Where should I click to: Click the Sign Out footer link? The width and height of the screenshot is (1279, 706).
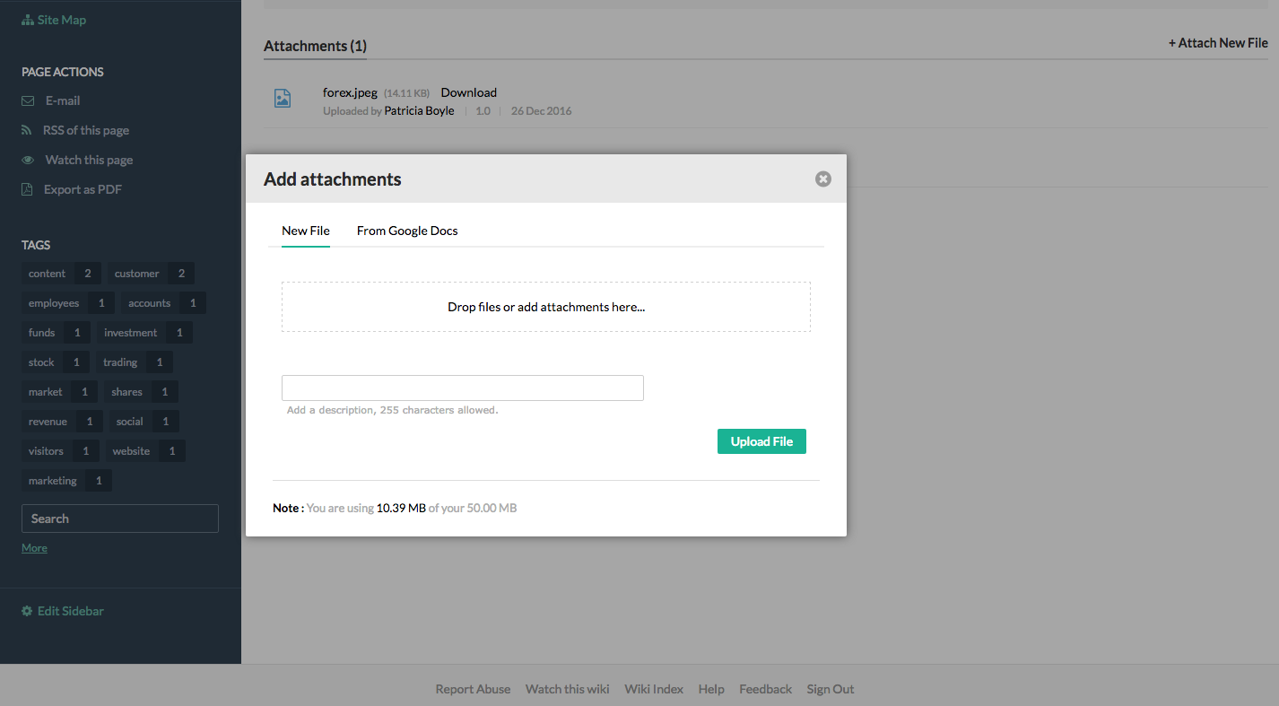click(x=831, y=689)
